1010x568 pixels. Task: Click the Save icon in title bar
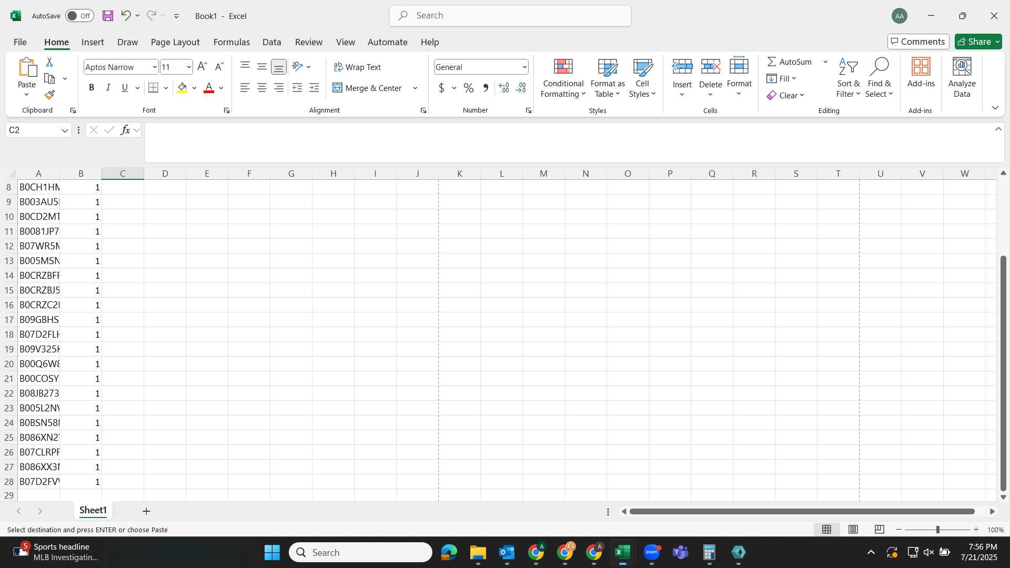108,16
